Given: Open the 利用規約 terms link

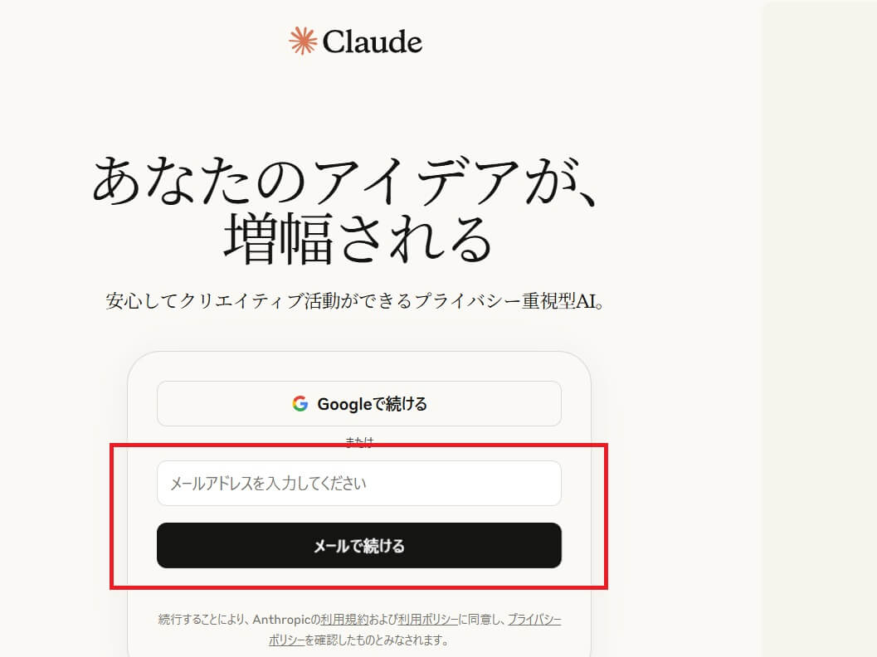Looking at the screenshot, I should click(344, 620).
